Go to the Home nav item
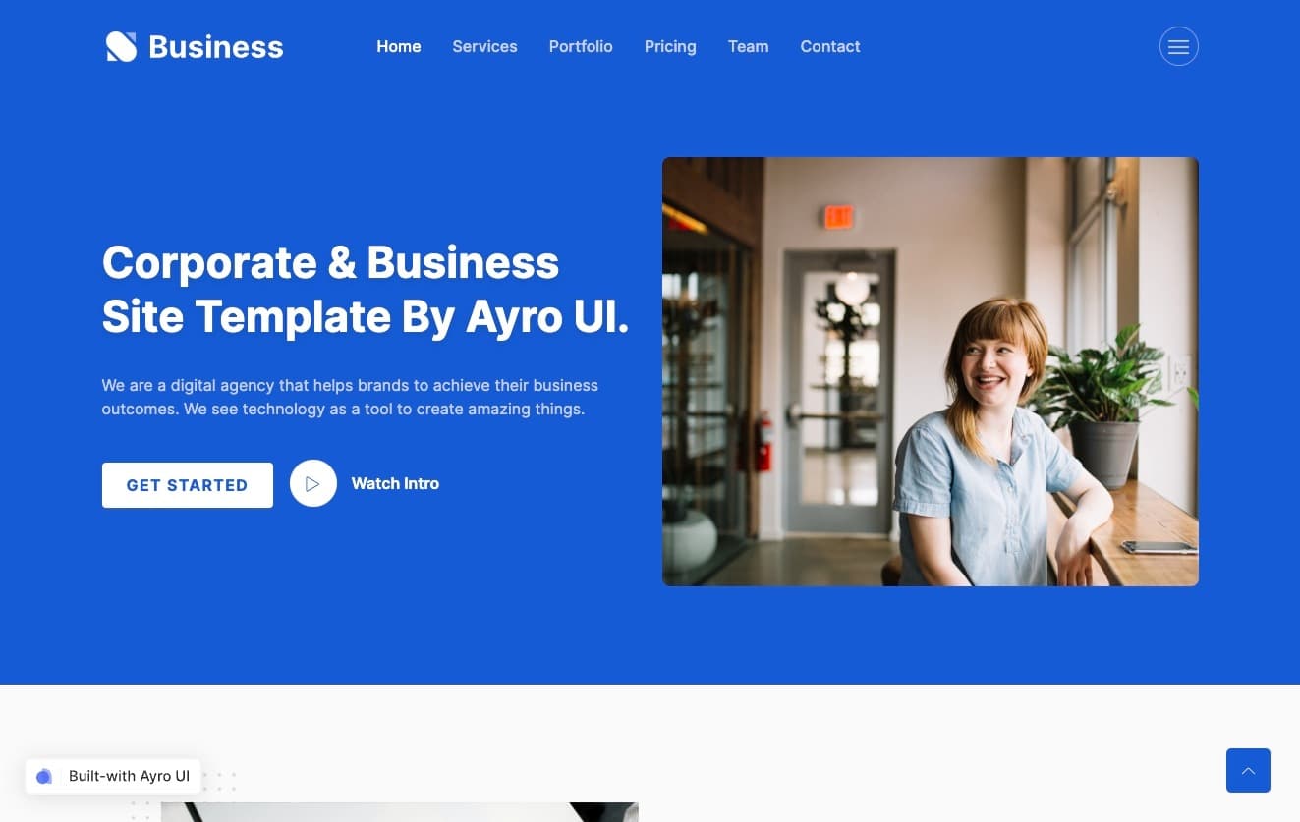 point(399,46)
